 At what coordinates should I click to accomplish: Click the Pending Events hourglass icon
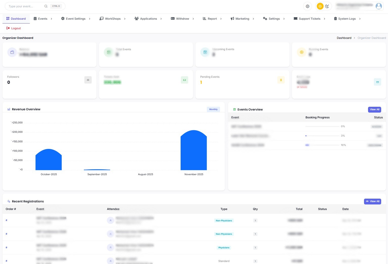click(281, 80)
